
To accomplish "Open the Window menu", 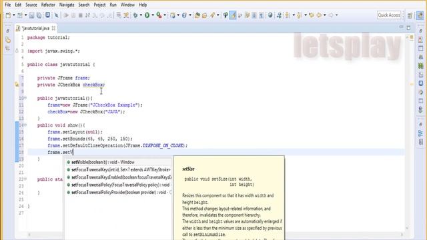I will click(127, 5).
